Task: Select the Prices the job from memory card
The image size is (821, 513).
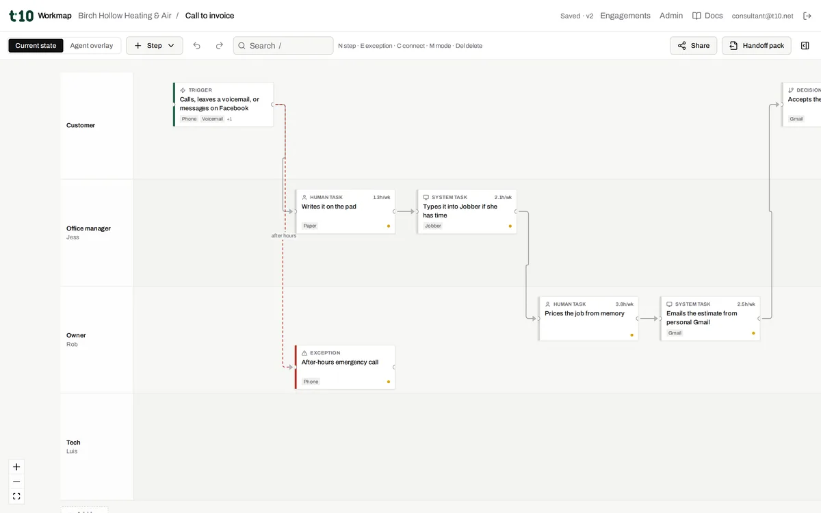Action: pyautogui.click(x=588, y=319)
